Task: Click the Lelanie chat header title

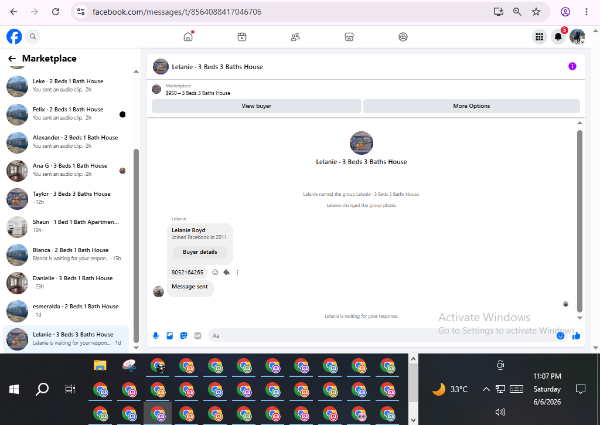Action: pos(217,67)
